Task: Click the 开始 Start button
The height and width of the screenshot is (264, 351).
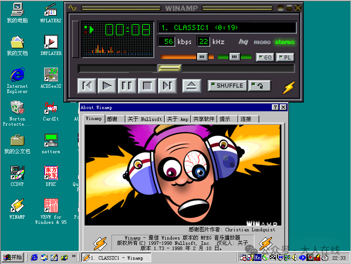Action: [13, 257]
